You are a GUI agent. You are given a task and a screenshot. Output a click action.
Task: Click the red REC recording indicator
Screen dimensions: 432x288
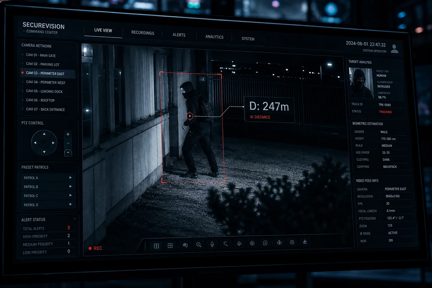tap(95, 248)
